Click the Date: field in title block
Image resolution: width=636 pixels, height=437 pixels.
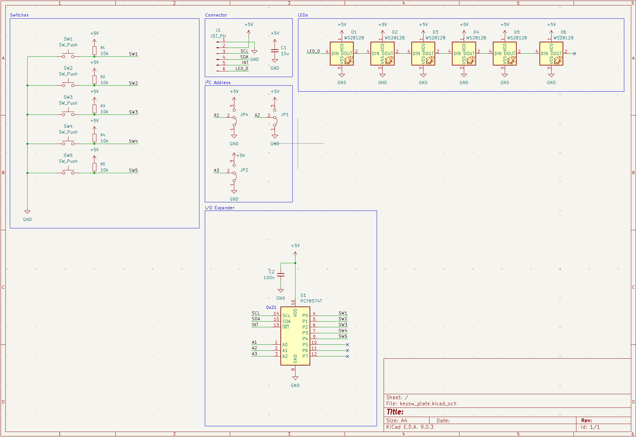tap(443, 421)
